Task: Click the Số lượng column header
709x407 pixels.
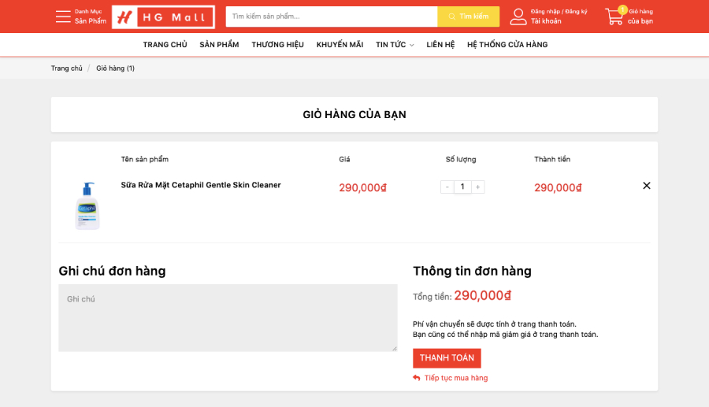Action: click(x=461, y=159)
